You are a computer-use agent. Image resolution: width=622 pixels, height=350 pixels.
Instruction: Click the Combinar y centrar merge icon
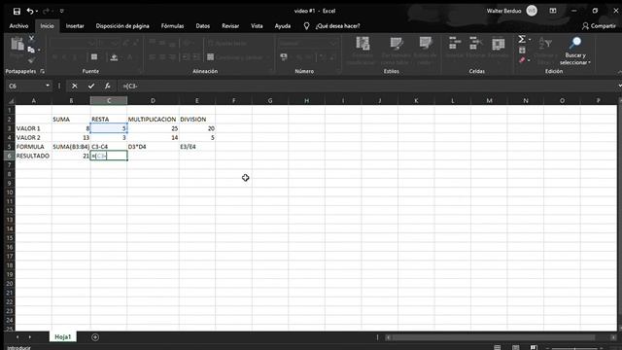tap(210, 57)
